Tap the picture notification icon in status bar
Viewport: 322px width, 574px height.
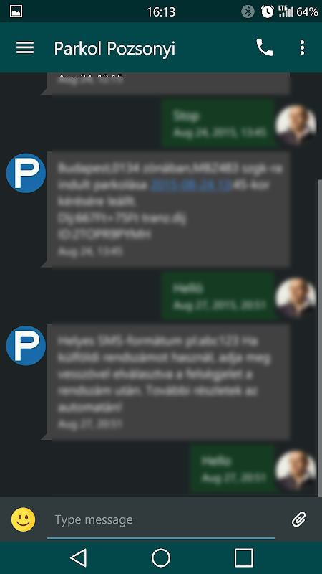pyautogui.click(x=16, y=11)
